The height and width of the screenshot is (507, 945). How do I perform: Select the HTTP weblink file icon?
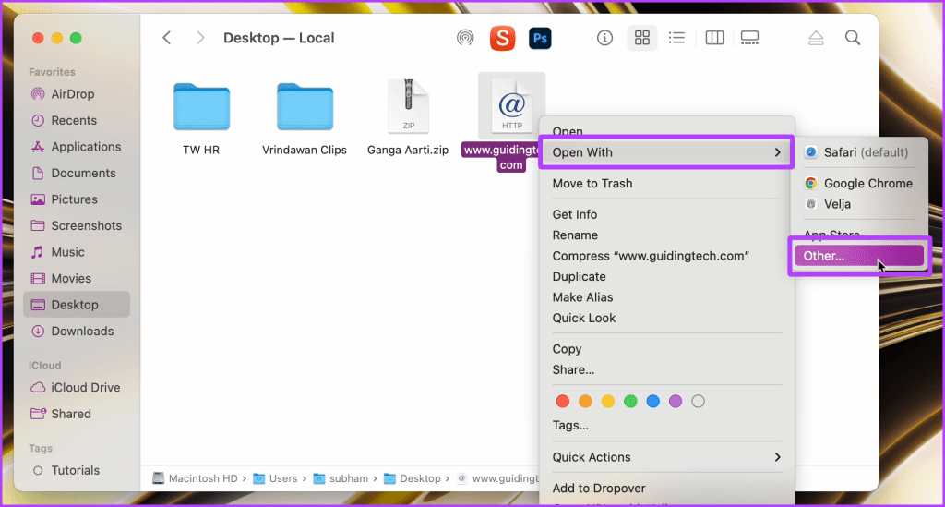[511, 106]
